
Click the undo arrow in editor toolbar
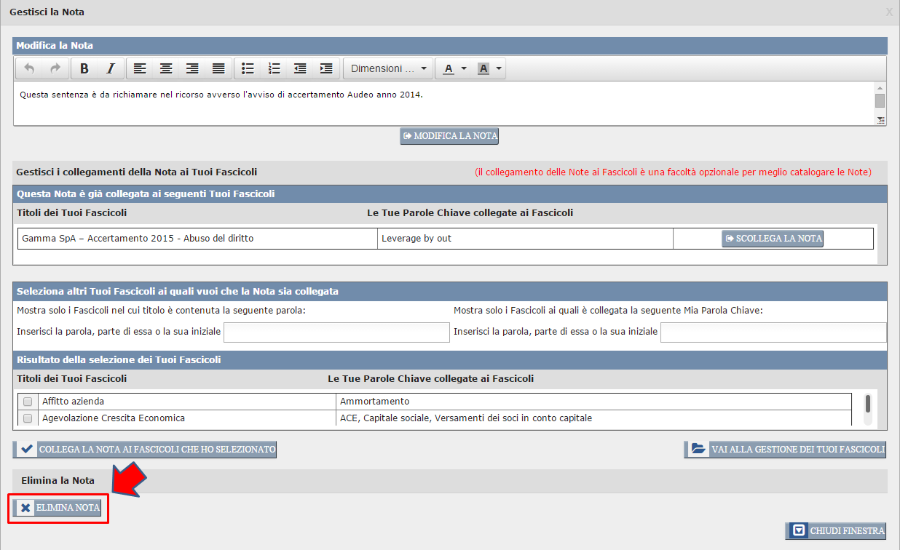coord(29,68)
